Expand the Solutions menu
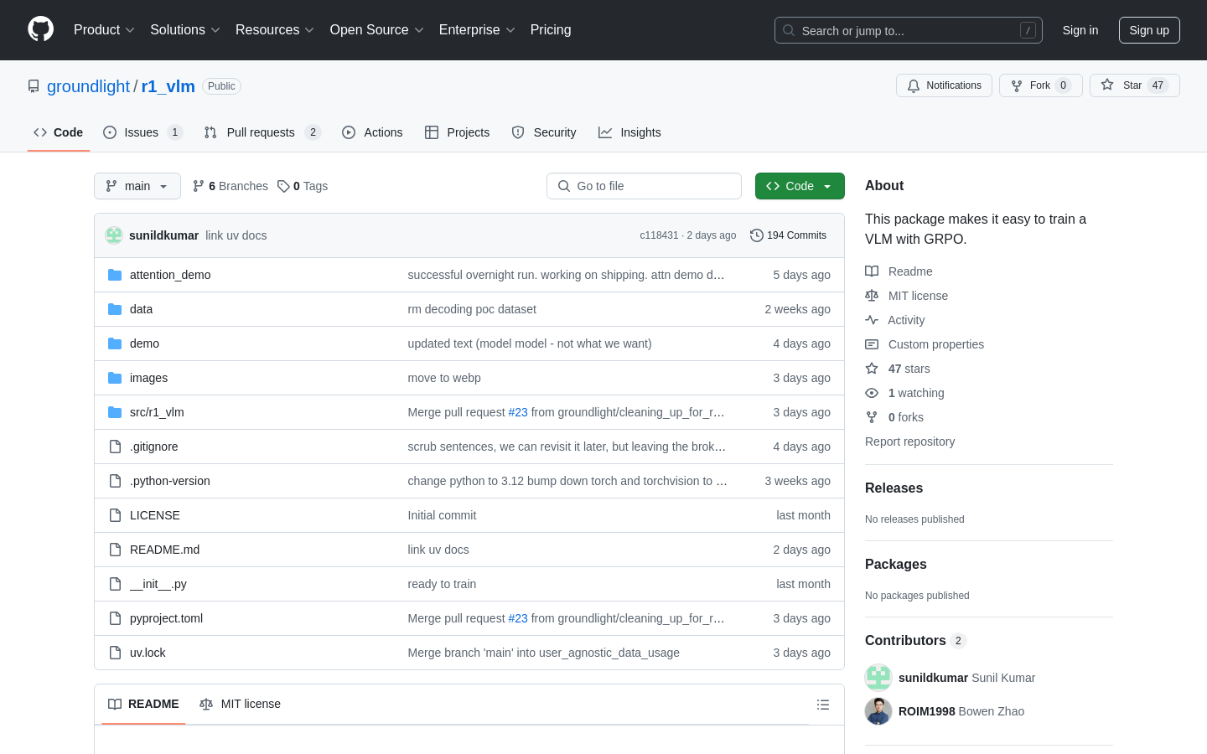 tap(185, 30)
